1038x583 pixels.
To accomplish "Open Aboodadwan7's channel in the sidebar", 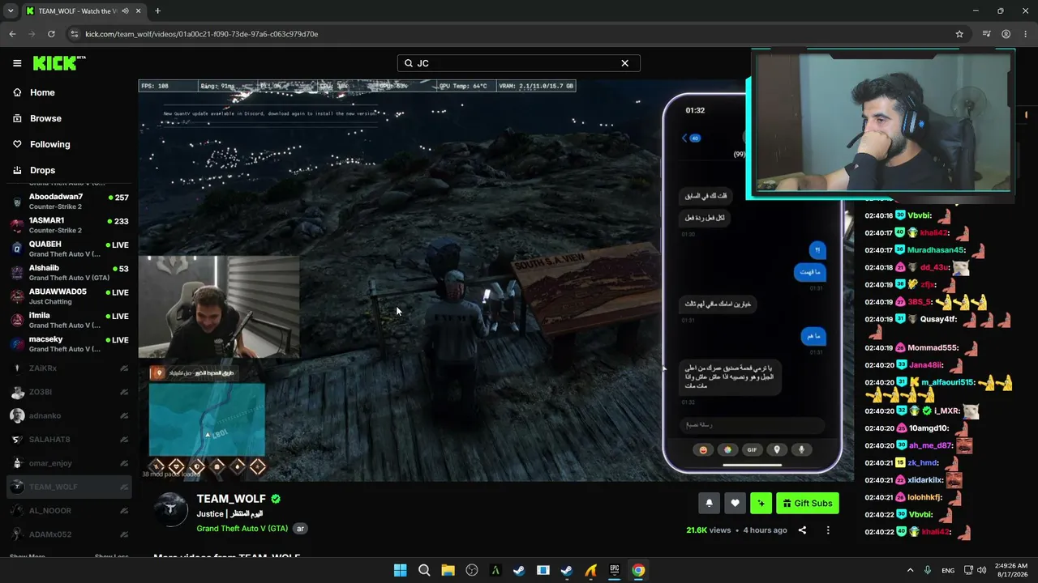I will pos(69,202).
